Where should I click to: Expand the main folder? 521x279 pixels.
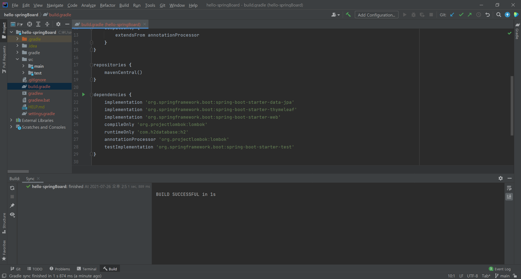point(23,66)
